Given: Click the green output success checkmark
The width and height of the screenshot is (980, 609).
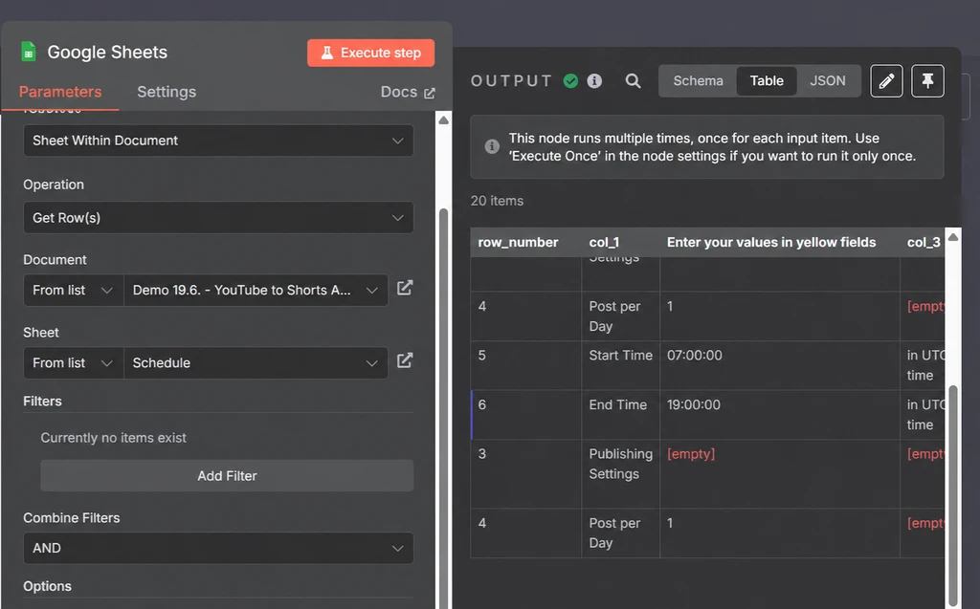Looking at the screenshot, I should 570,81.
